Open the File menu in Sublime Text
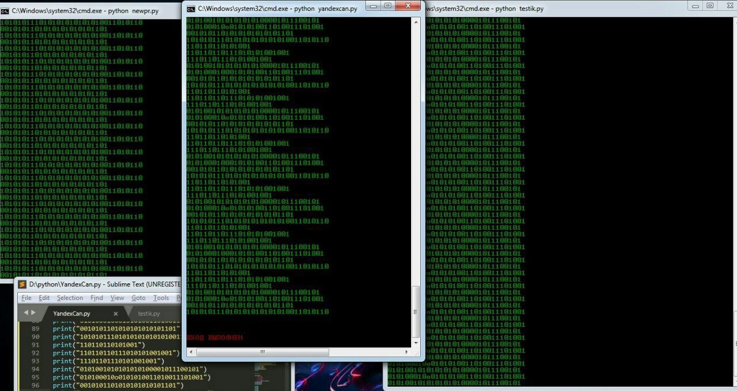 [26, 298]
